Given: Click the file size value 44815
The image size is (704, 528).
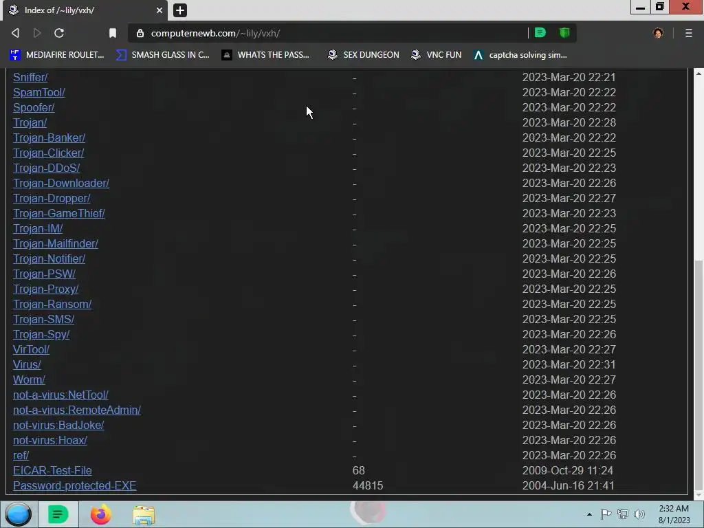Looking at the screenshot, I should click(x=368, y=486).
